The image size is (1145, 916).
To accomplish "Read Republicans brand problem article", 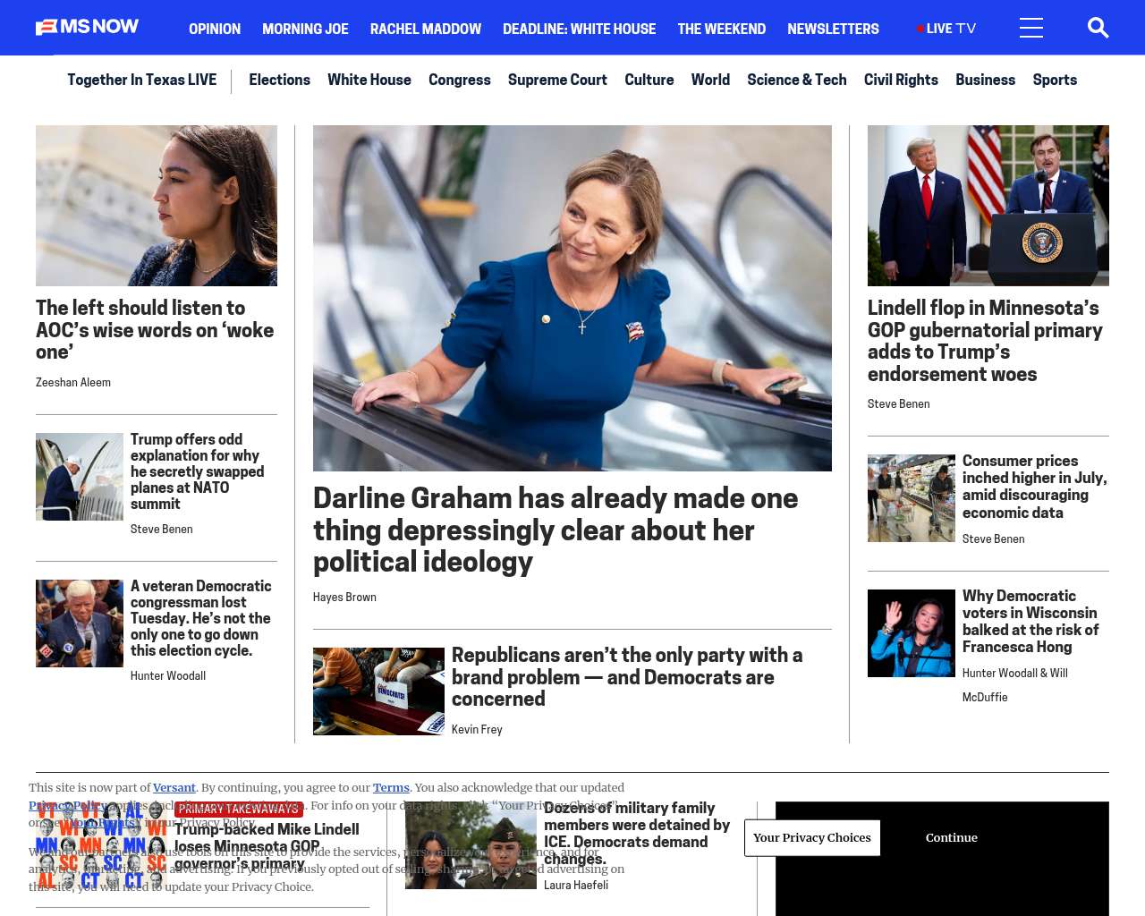I will pyautogui.click(x=627, y=677).
